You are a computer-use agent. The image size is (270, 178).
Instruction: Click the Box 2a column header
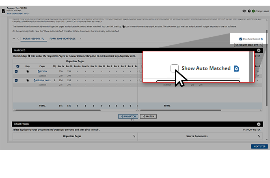(x=77, y=66)
